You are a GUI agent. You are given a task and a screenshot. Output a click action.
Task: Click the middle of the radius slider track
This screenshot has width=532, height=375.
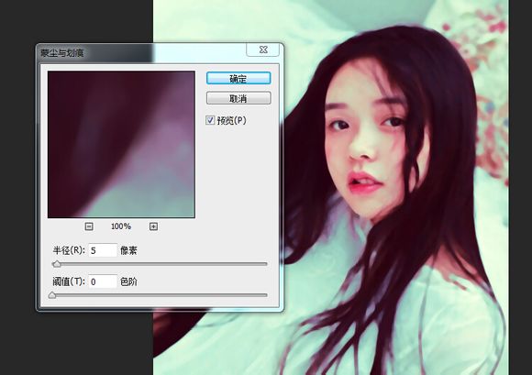click(161, 264)
